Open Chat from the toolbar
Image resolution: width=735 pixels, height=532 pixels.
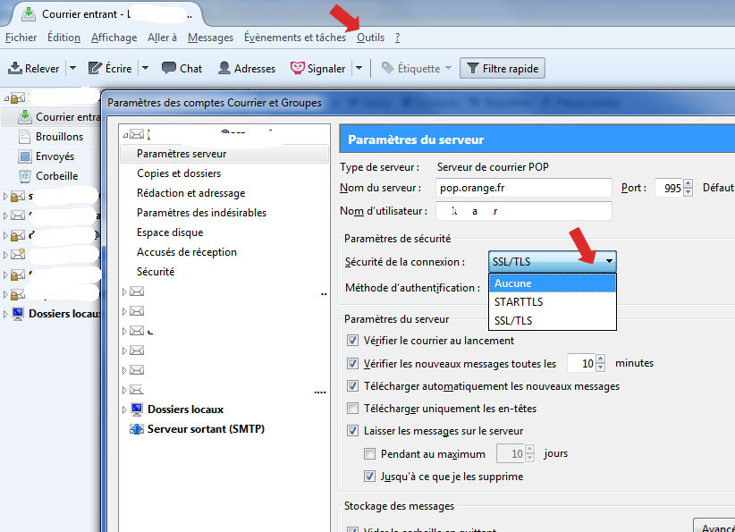168,68
